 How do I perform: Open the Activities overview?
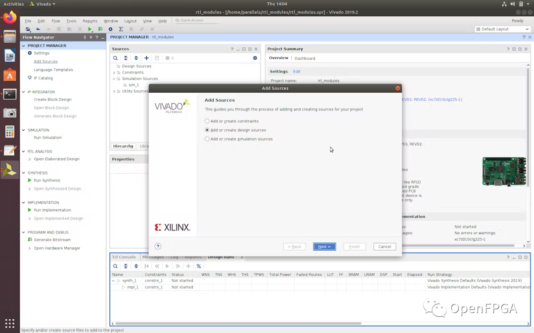click(14, 4)
